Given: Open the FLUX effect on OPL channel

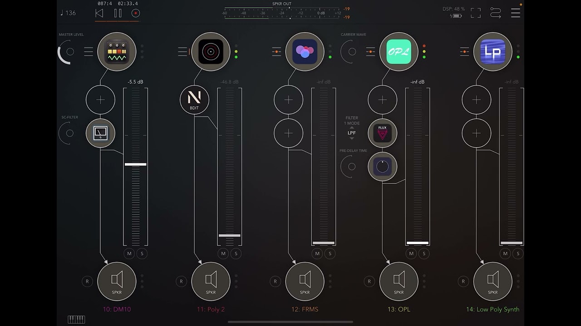Looking at the screenshot, I should pyautogui.click(x=382, y=133).
